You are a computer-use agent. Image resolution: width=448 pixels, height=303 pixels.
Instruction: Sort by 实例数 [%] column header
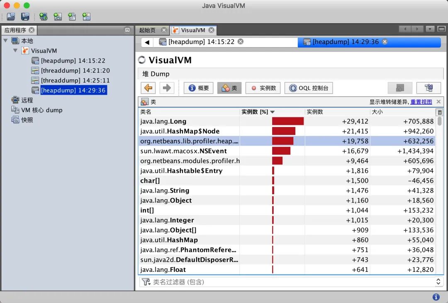click(x=272, y=112)
